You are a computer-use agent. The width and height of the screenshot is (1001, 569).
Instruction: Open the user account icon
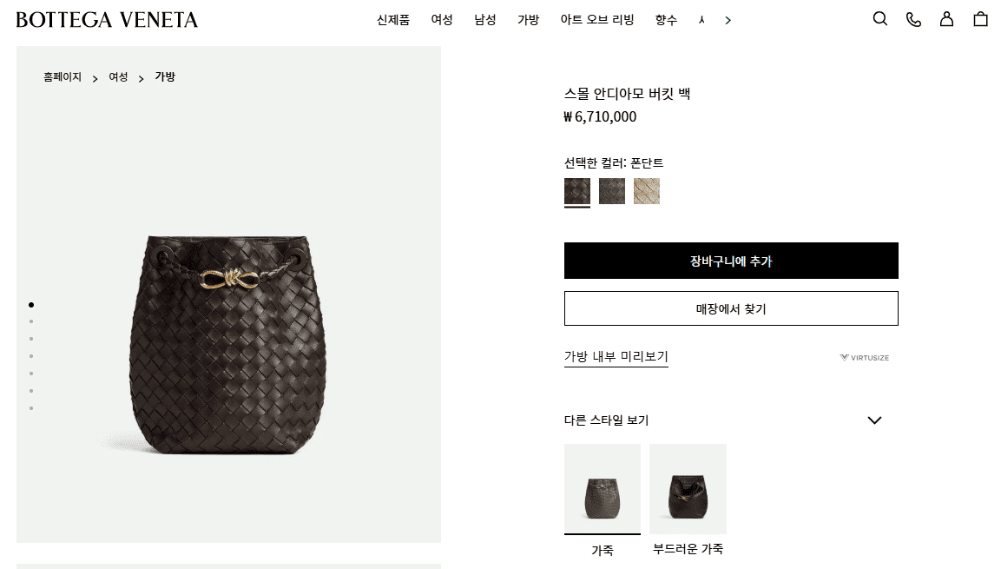point(946,19)
